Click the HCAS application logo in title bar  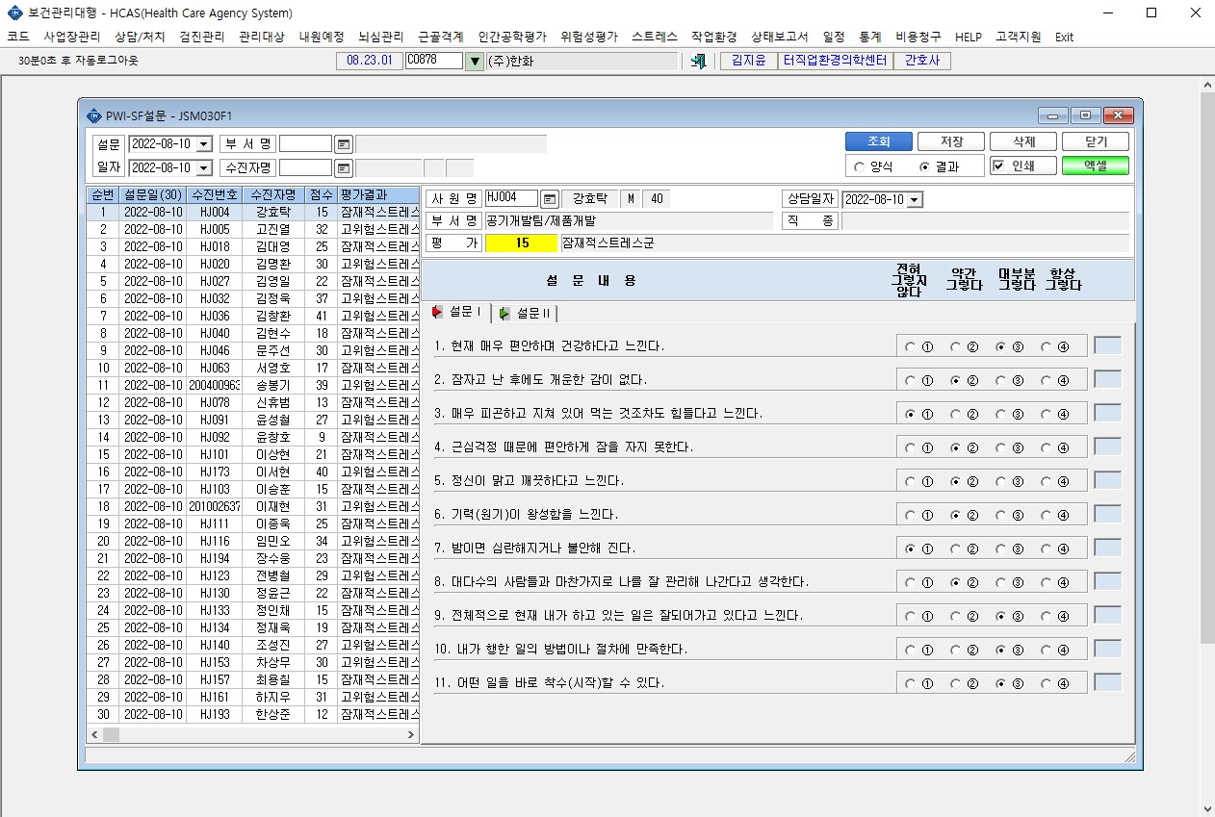coord(14,13)
